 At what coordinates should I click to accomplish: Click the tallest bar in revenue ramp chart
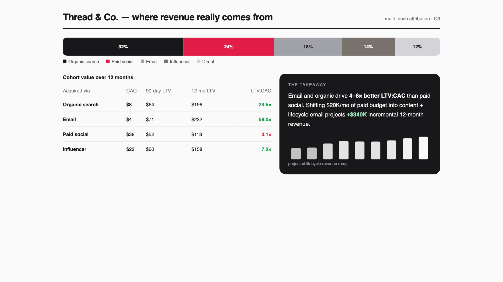point(423,148)
